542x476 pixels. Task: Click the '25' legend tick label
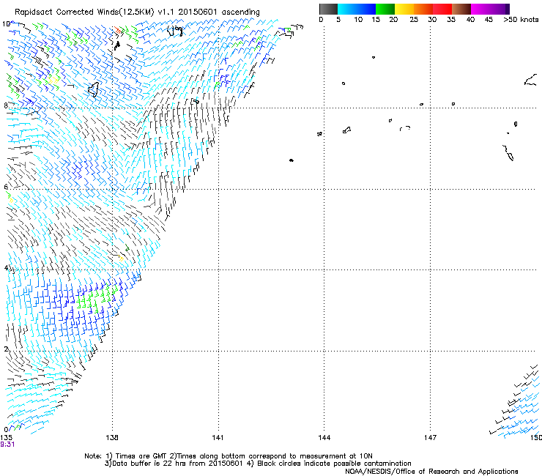(414, 19)
